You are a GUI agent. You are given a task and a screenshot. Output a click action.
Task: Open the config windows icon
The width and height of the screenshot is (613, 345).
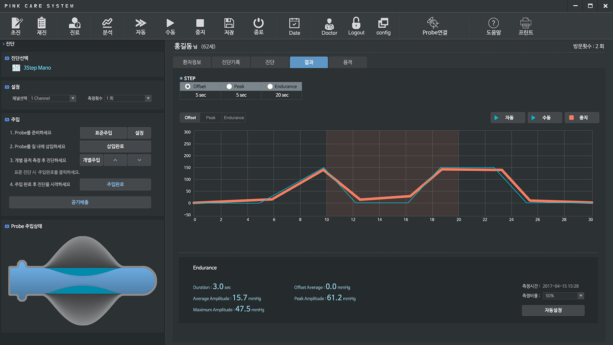click(x=384, y=26)
